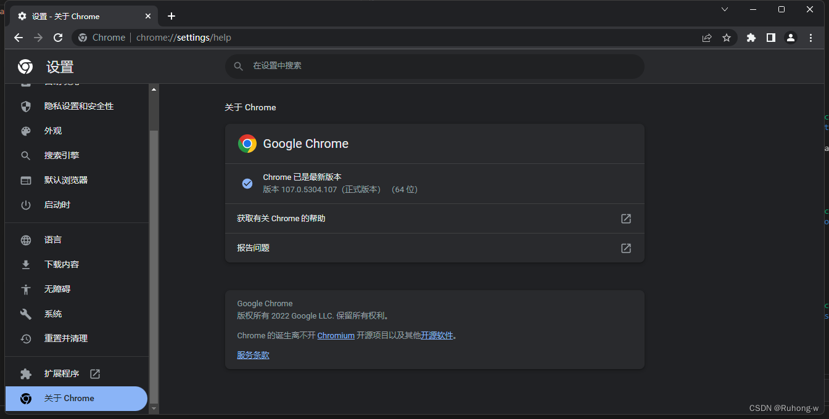Open a new tab with plus button
The image size is (829, 419).
pos(171,16)
